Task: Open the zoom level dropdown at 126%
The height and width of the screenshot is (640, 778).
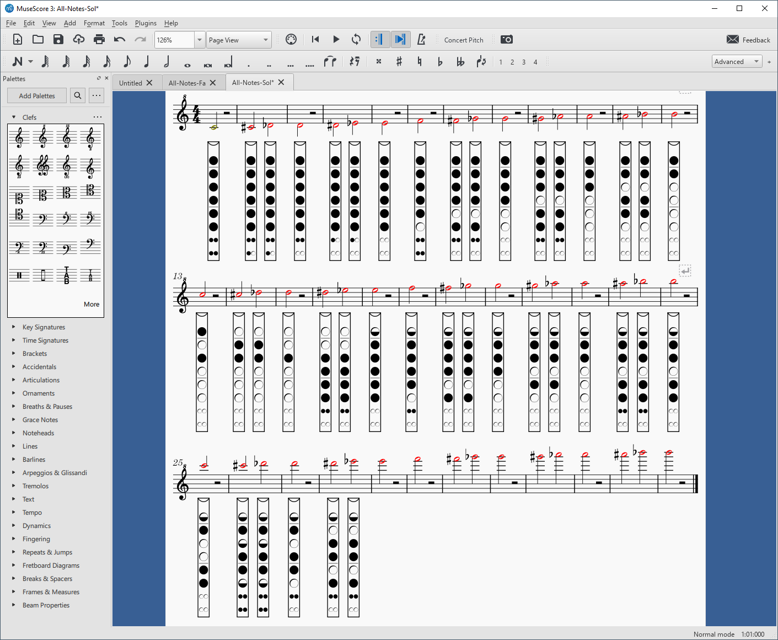Action: (200, 40)
